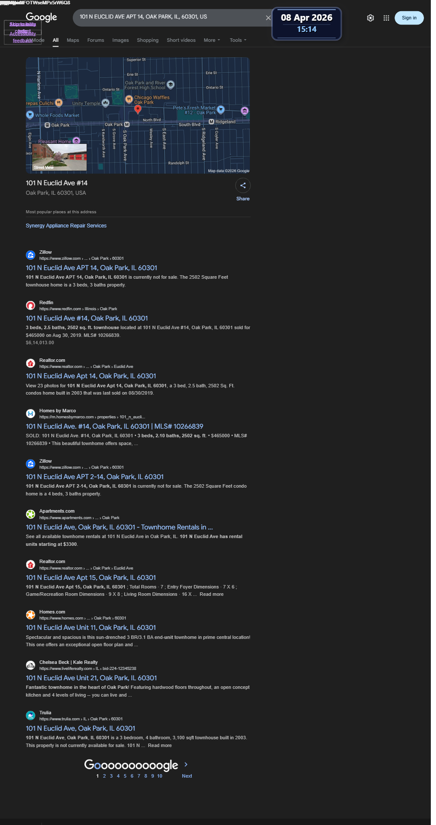Open the Tools dropdown

click(238, 40)
